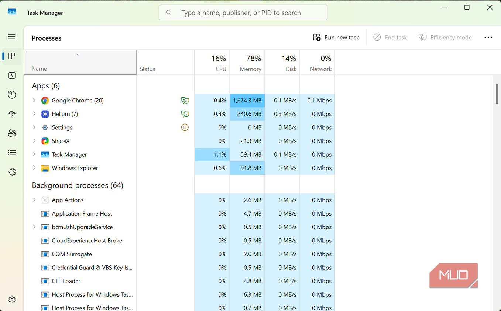Screen dimensions: 501x311
Task: Click ShareX memory value 21.3 MB
Action: (247, 141)
